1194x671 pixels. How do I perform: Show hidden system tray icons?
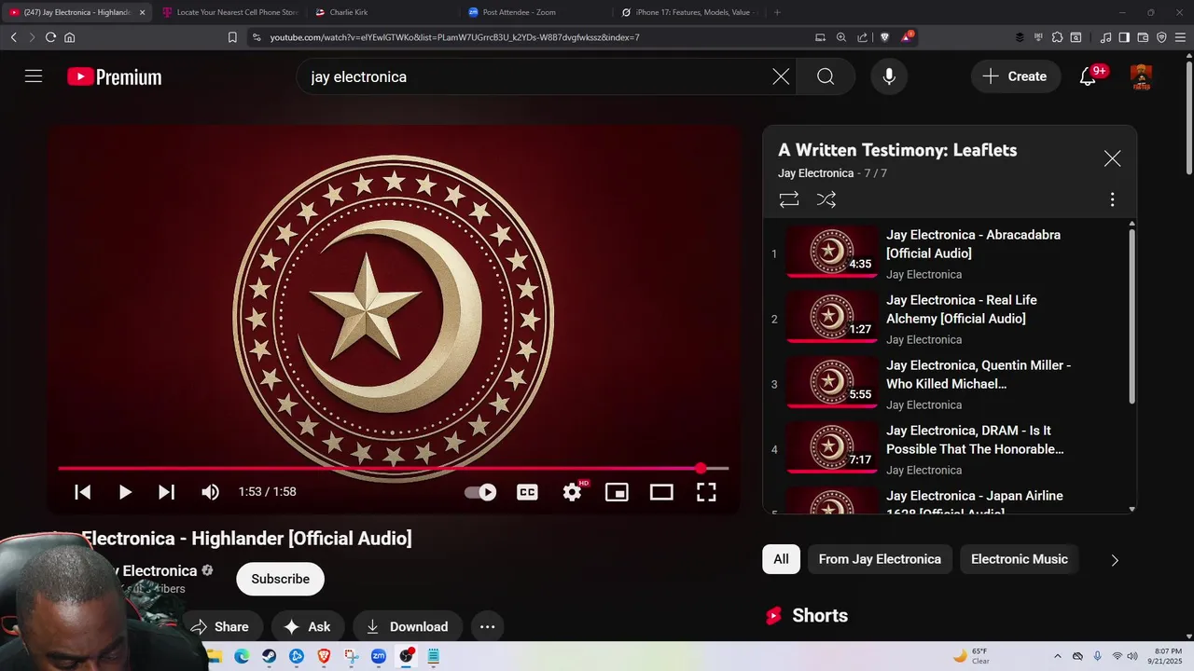tap(1057, 656)
